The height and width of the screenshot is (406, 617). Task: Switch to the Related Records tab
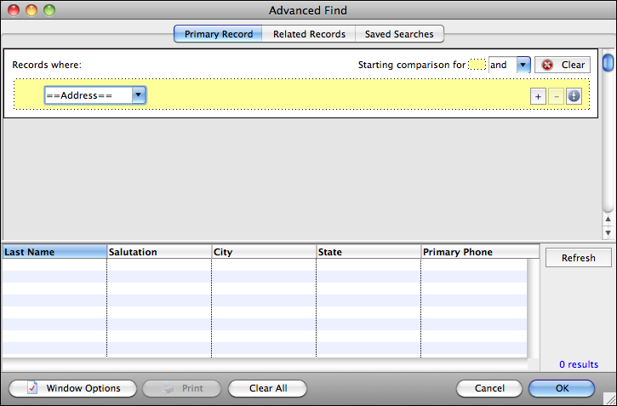click(x=309, y=34)
